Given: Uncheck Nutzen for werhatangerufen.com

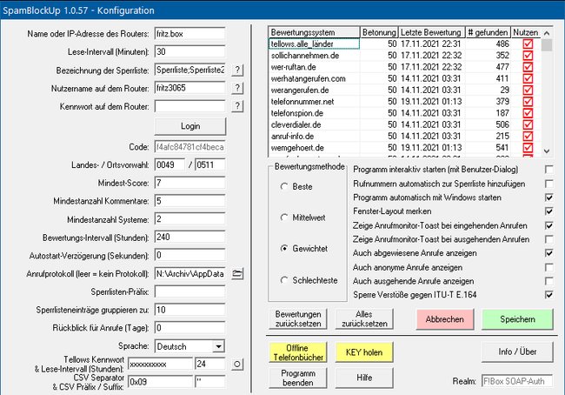Looking at the screenshot, I should (528, 78).
